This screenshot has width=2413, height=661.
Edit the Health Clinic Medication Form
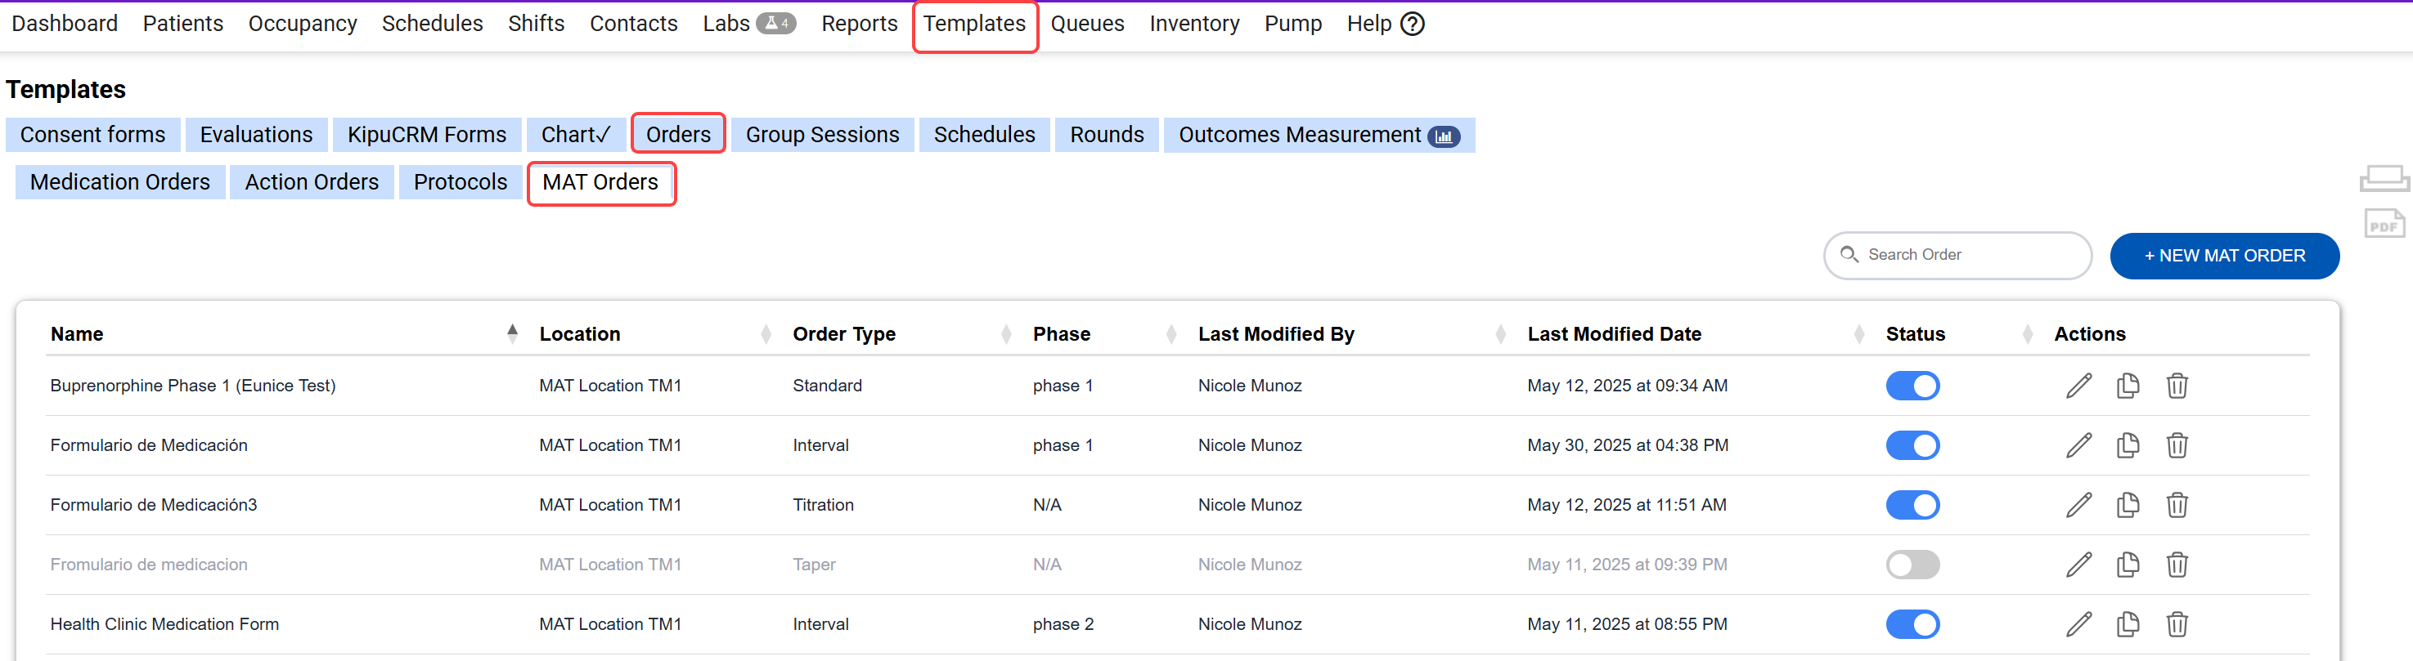pyautogui.click(x=2078, y=624)
